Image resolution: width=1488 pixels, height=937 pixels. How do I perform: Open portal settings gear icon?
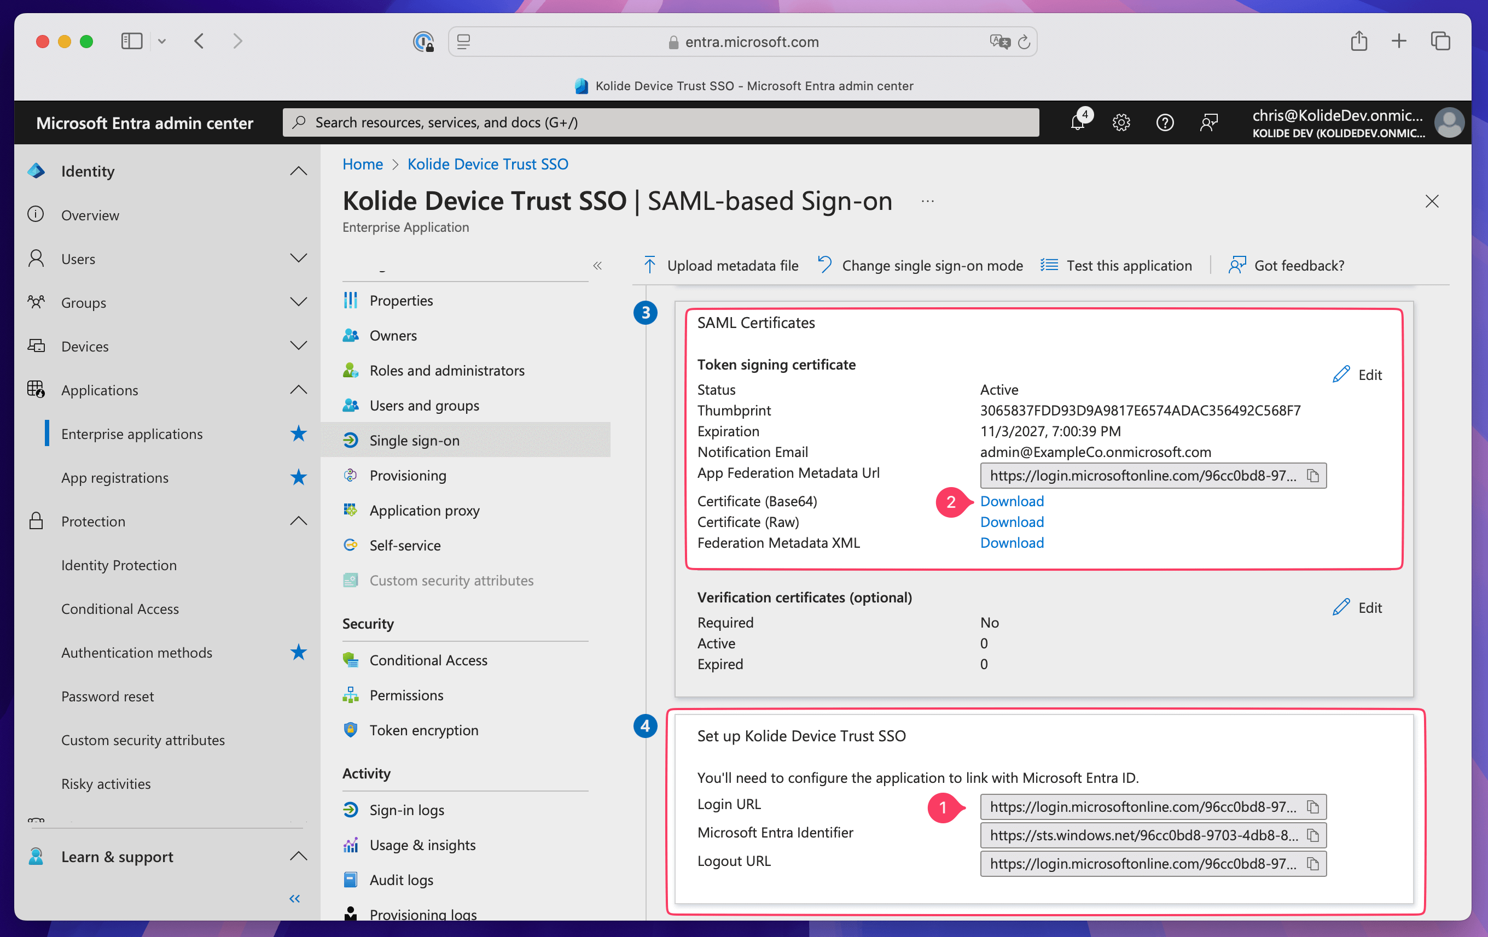(x=1121, y=122)
